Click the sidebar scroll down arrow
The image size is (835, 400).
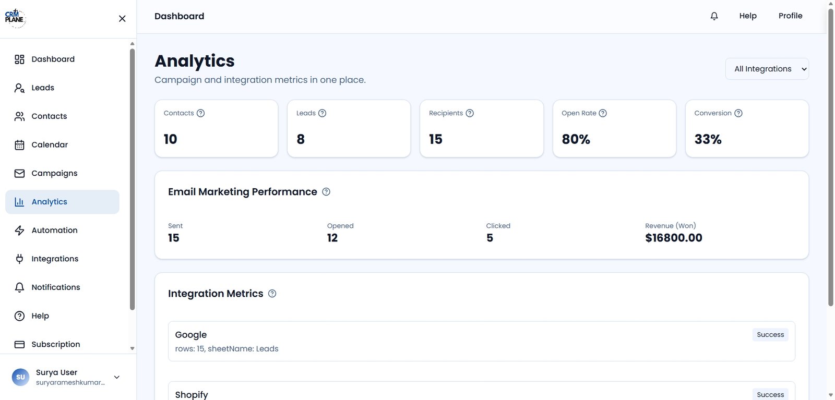pyautogui.click(x=132, y=348)
